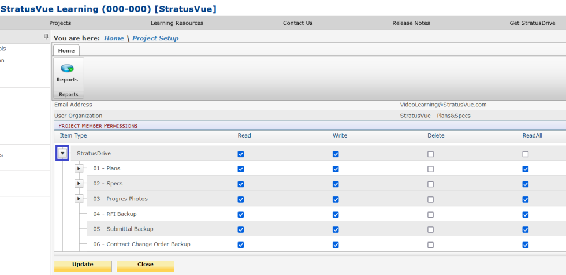Click the Write column header
Screen dimensions: 566x275
(340, 136)
